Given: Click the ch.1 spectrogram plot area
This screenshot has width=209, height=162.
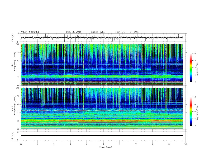Looking at the screenshot, I should pos(102,65).
